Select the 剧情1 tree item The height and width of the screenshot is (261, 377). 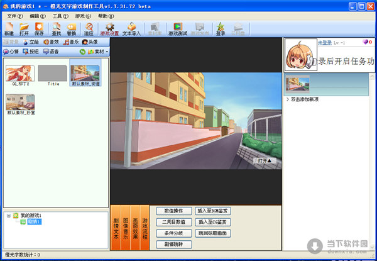35,222
